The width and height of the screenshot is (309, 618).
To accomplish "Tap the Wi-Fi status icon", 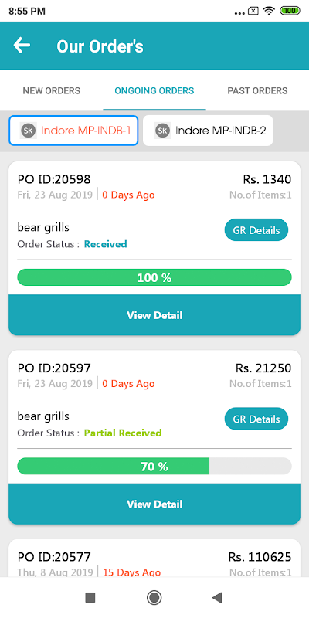I will [x=269, y=11].
